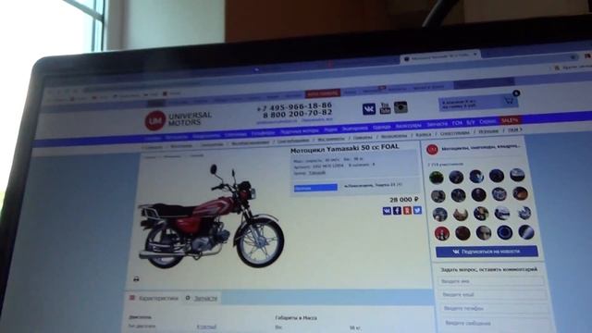This screenshot has width=592, height=333.
Task: Share the product via VK share icon
Action: 387,211
